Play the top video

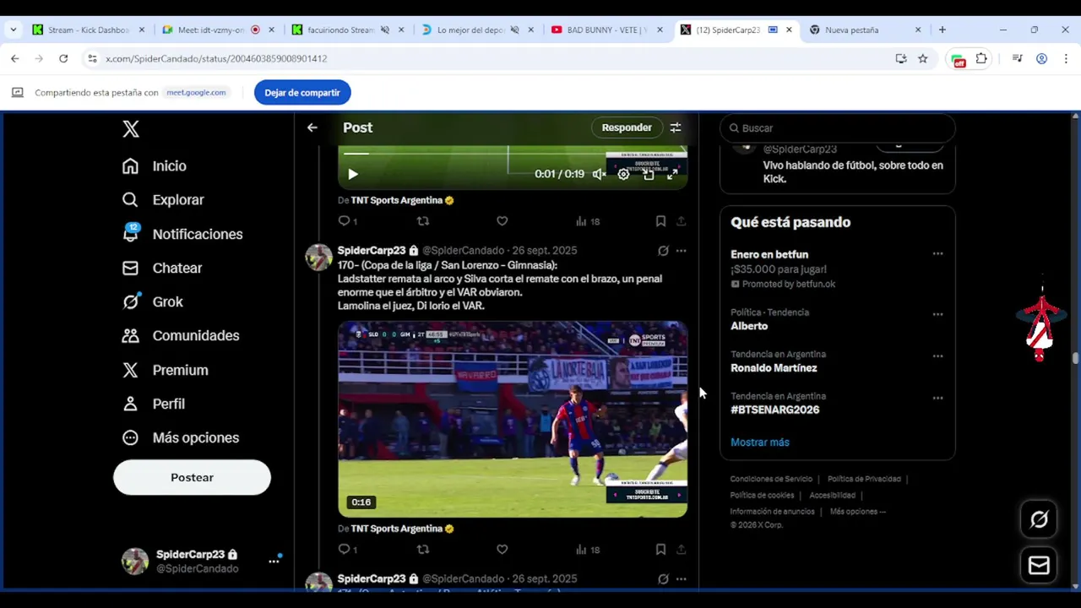click(353, 174)
